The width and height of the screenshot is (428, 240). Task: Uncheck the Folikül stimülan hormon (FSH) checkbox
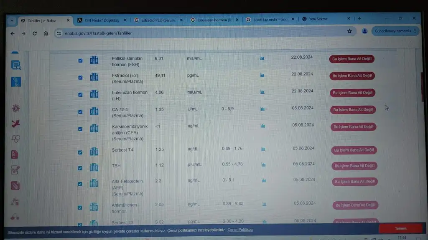point(81,60)
